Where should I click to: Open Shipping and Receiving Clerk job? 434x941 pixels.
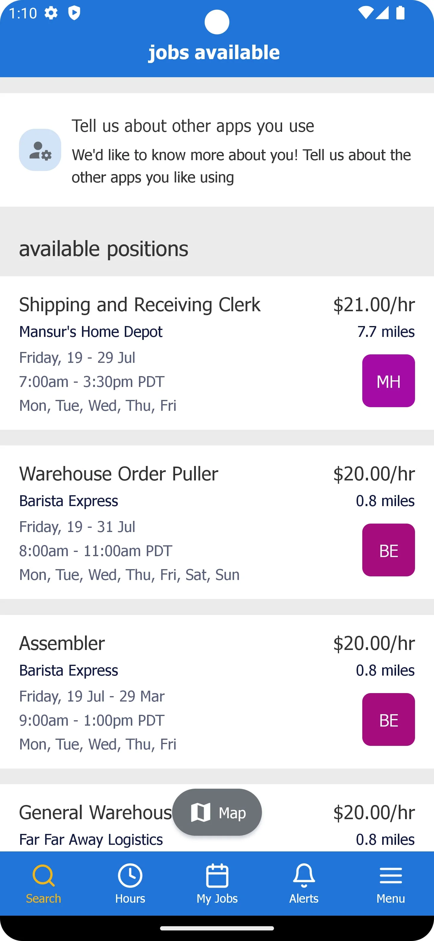tap(140, 304)
